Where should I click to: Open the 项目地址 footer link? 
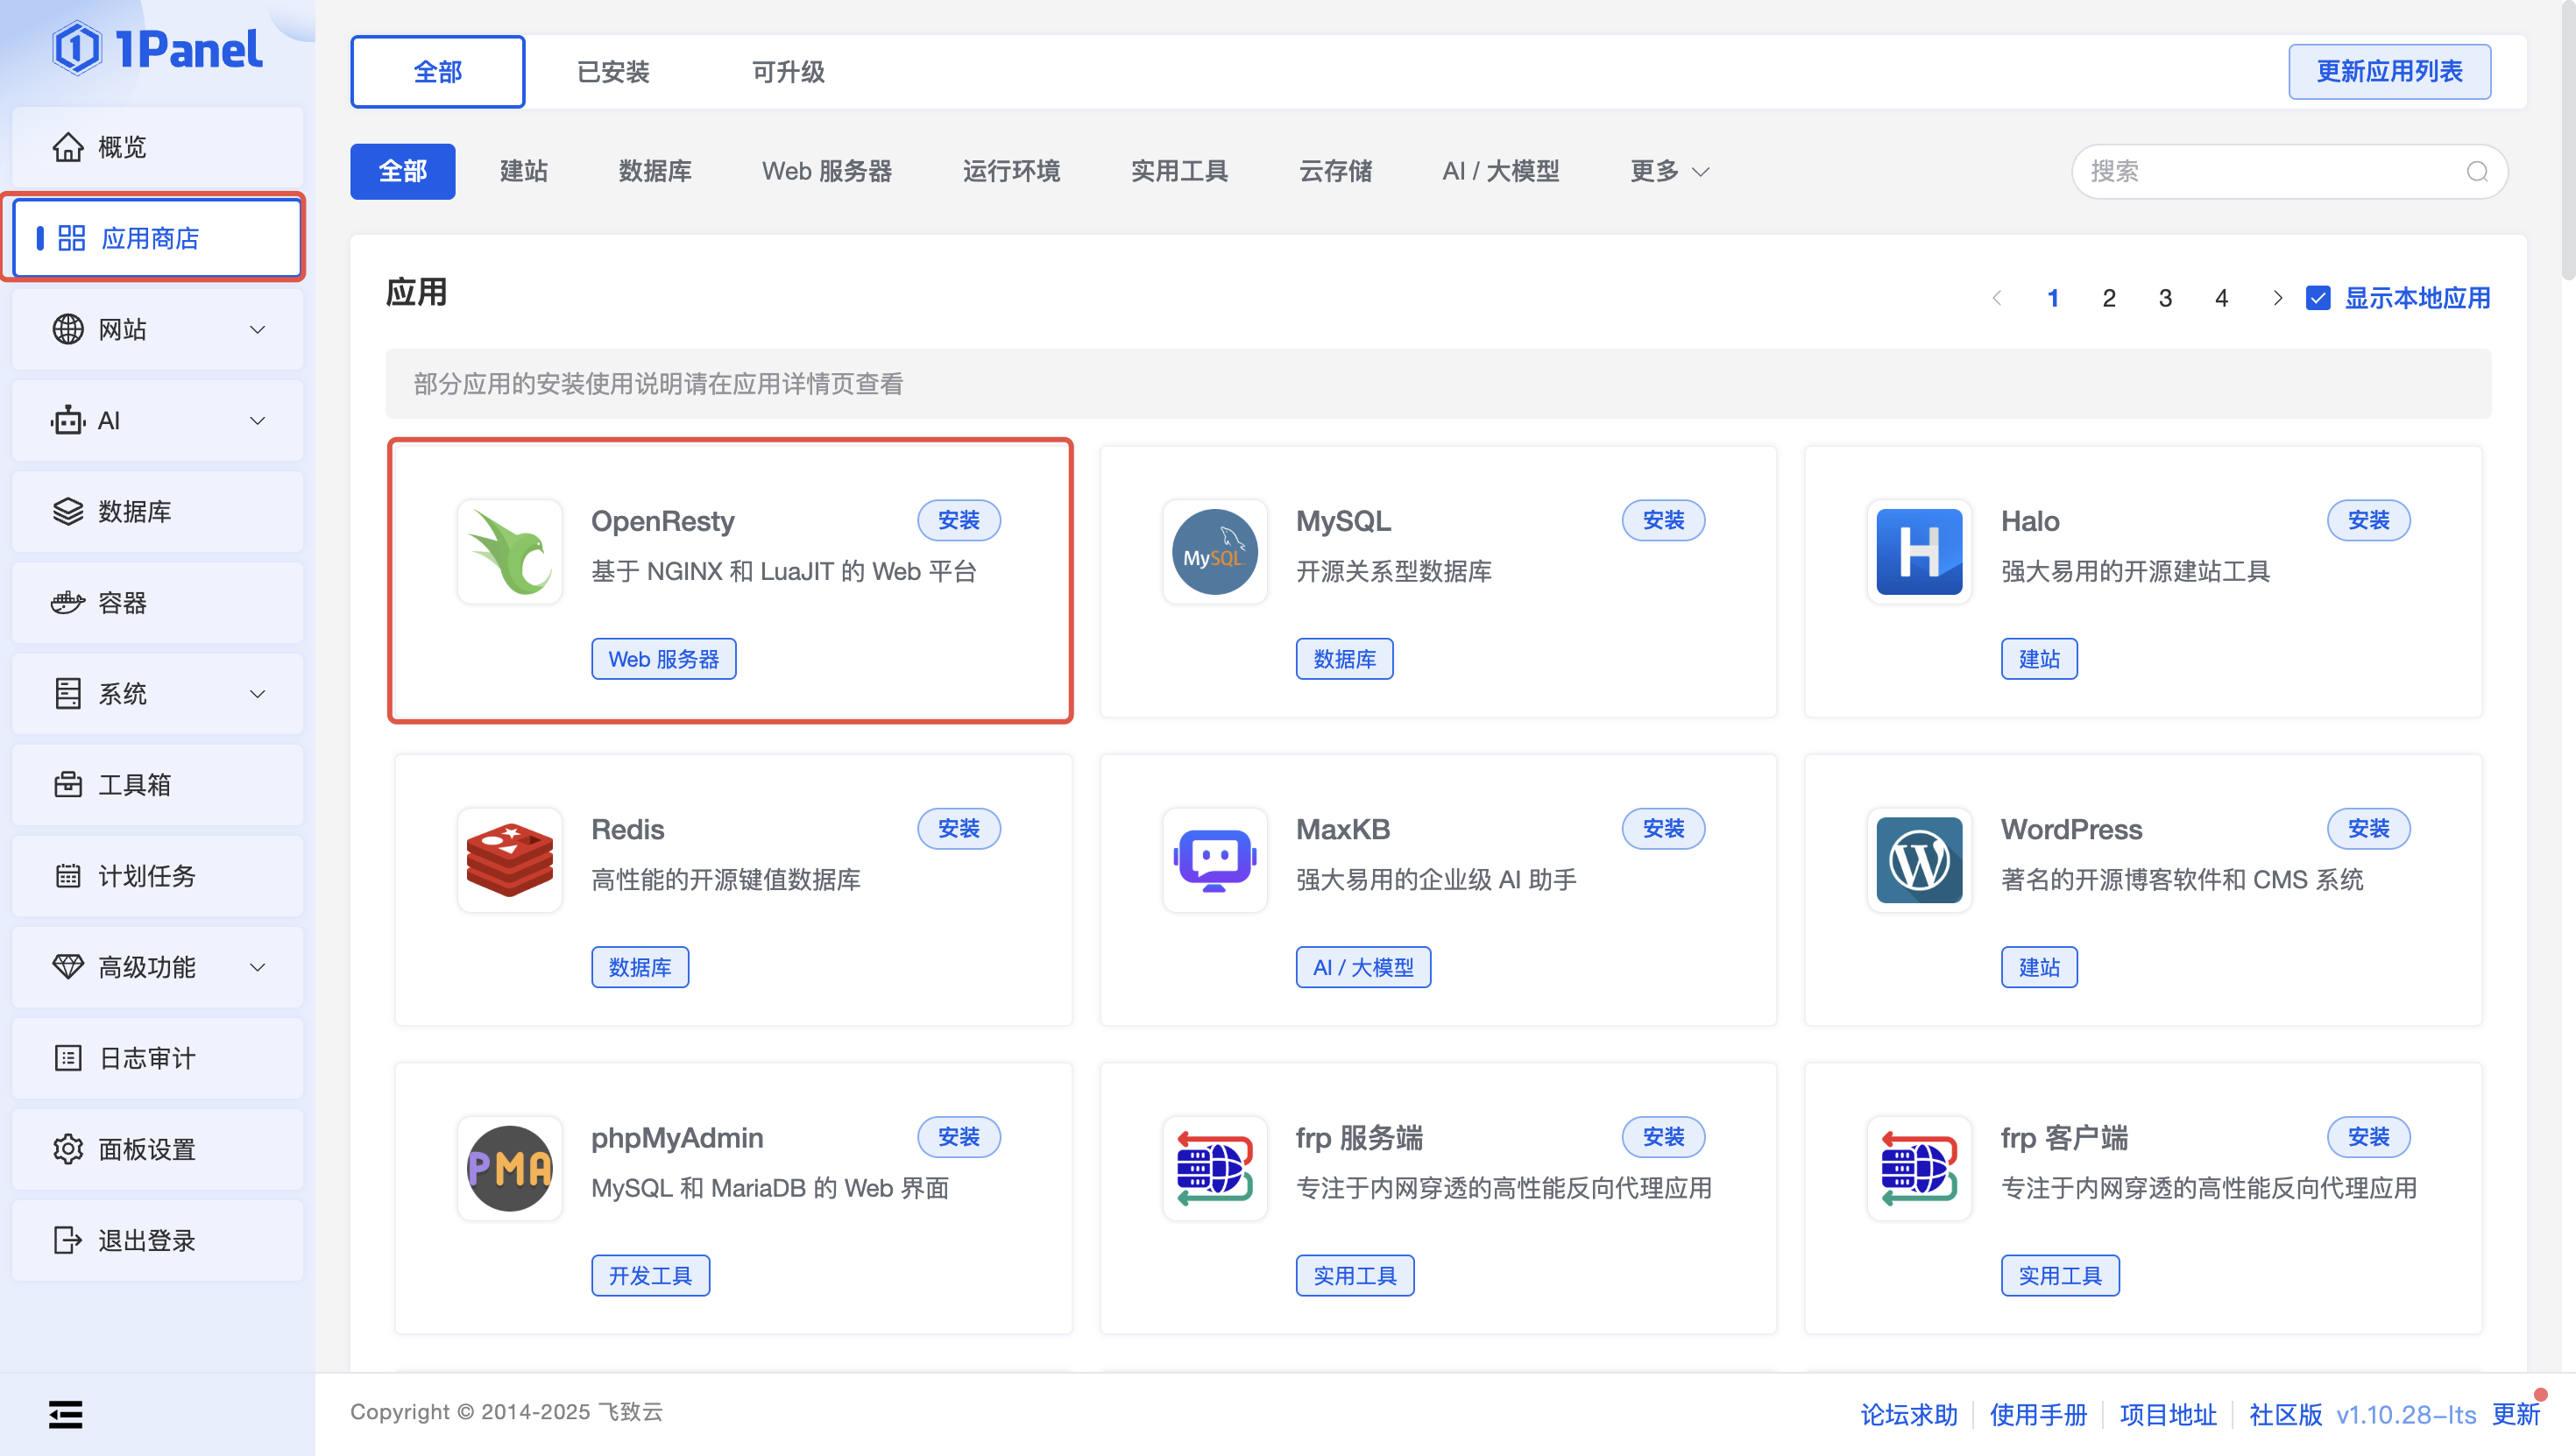(x=2168, y=1414)
